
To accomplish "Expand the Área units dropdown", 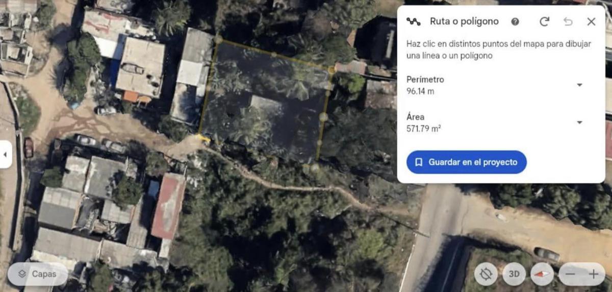I will [x=579, y=123].
